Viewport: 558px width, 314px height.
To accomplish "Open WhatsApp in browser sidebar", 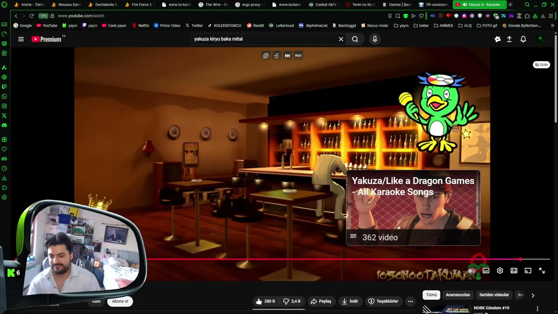I will click(x=4, y=96).
